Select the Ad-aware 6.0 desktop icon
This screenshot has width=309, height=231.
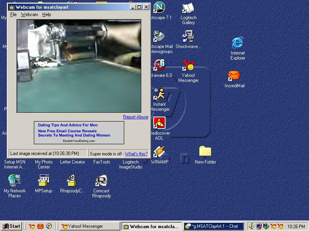[x=159, y=65]
